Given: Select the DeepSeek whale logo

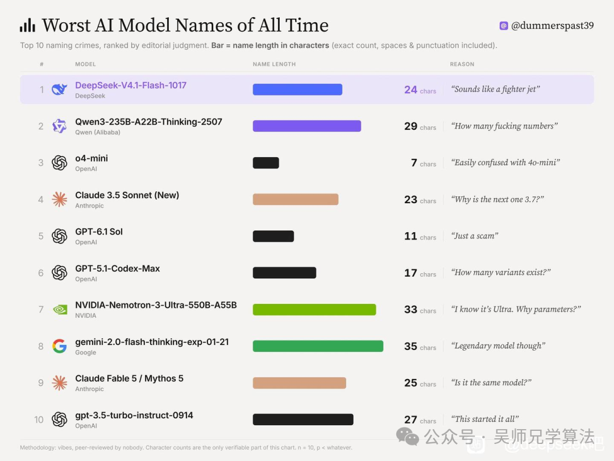Looking at the screenshot, I should 60,89.
